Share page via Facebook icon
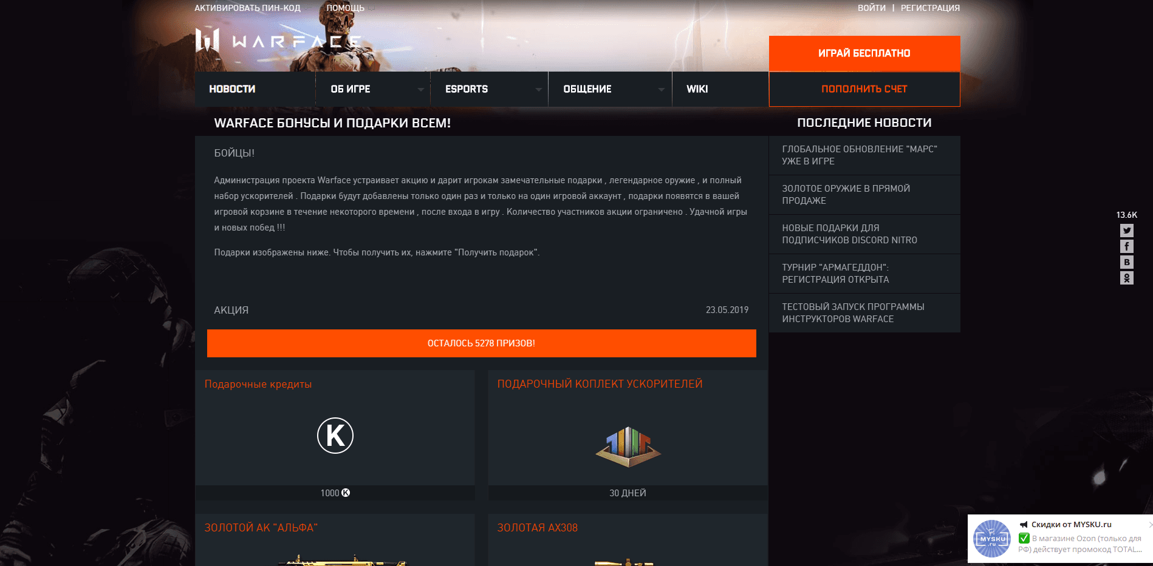 click(x=1127, y=246)
